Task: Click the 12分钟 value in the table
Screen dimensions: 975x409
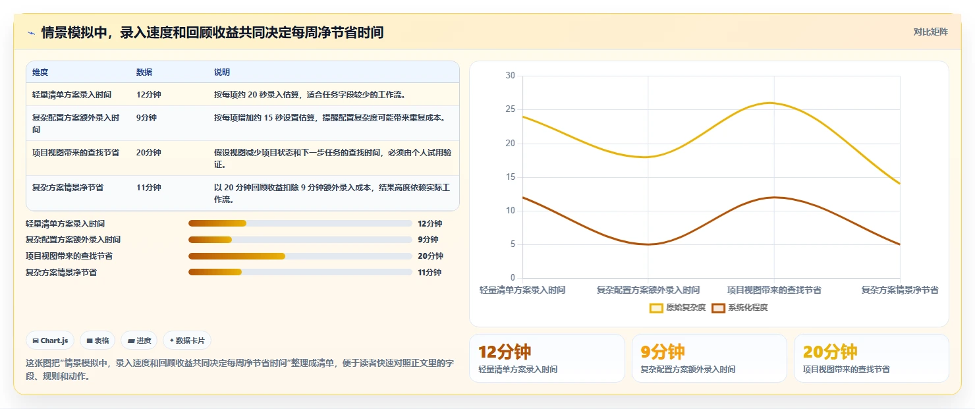Action: click(148, 95)
